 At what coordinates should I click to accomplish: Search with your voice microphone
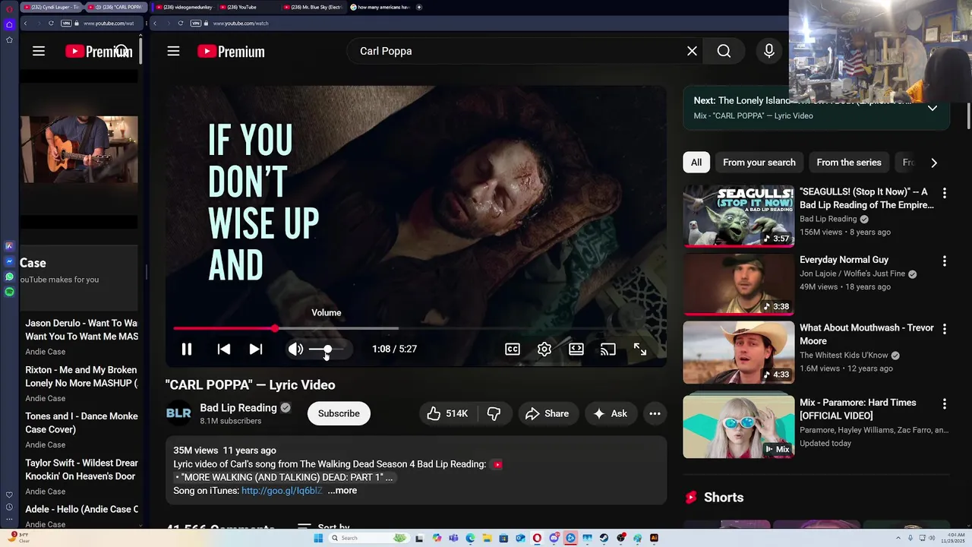(x=769, y=51)
